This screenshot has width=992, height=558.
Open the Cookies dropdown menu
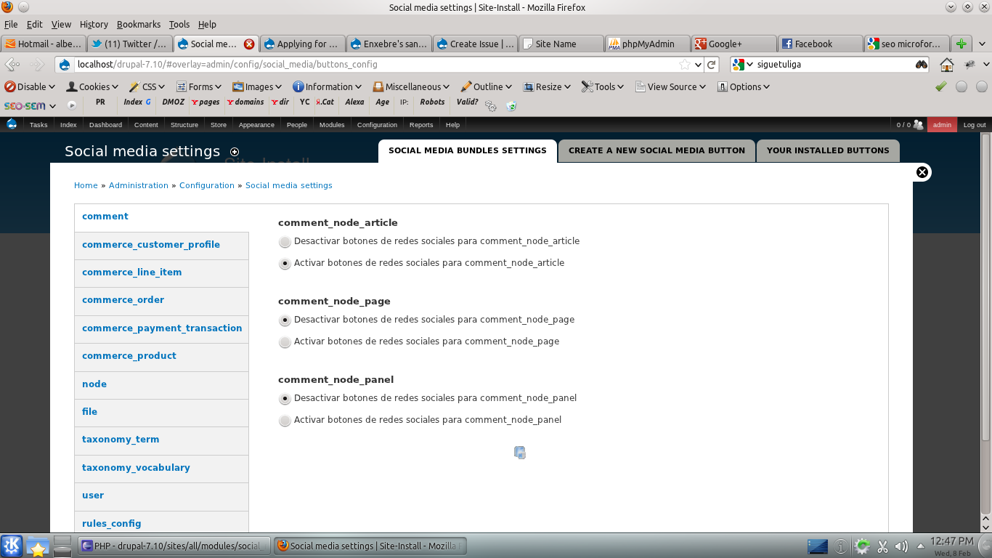point(93,86)
